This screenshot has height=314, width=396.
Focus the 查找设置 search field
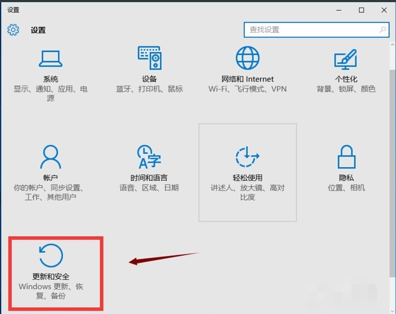click(x=311, y=30)
